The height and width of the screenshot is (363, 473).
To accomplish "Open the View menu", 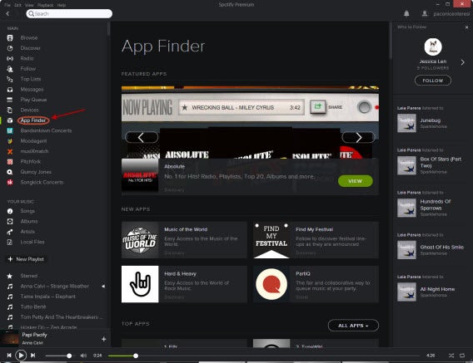I will click(x=29, y=5).
